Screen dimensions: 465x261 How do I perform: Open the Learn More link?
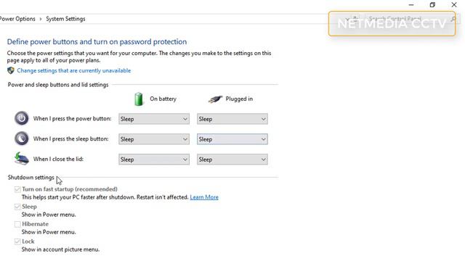204,197
